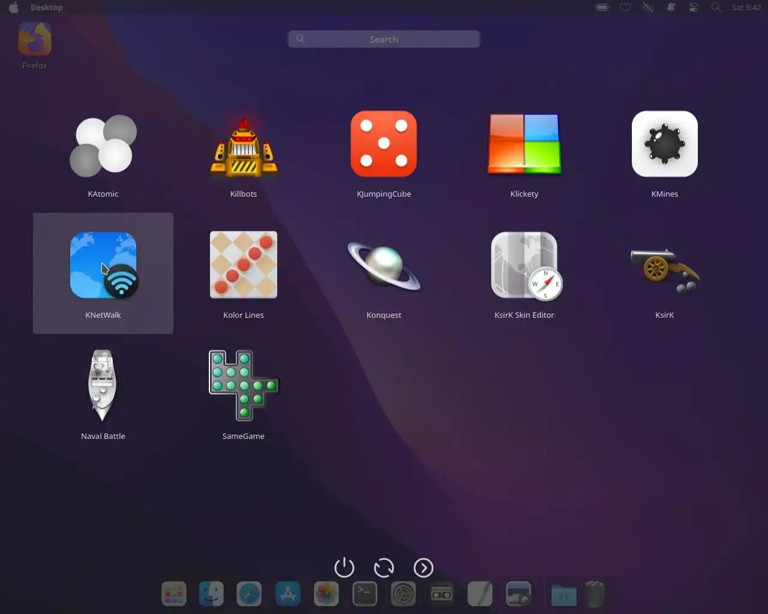Viewport: 768px width, 614px height.
Task: Open the screenshot tool in dock
Action: pos(518,594)
